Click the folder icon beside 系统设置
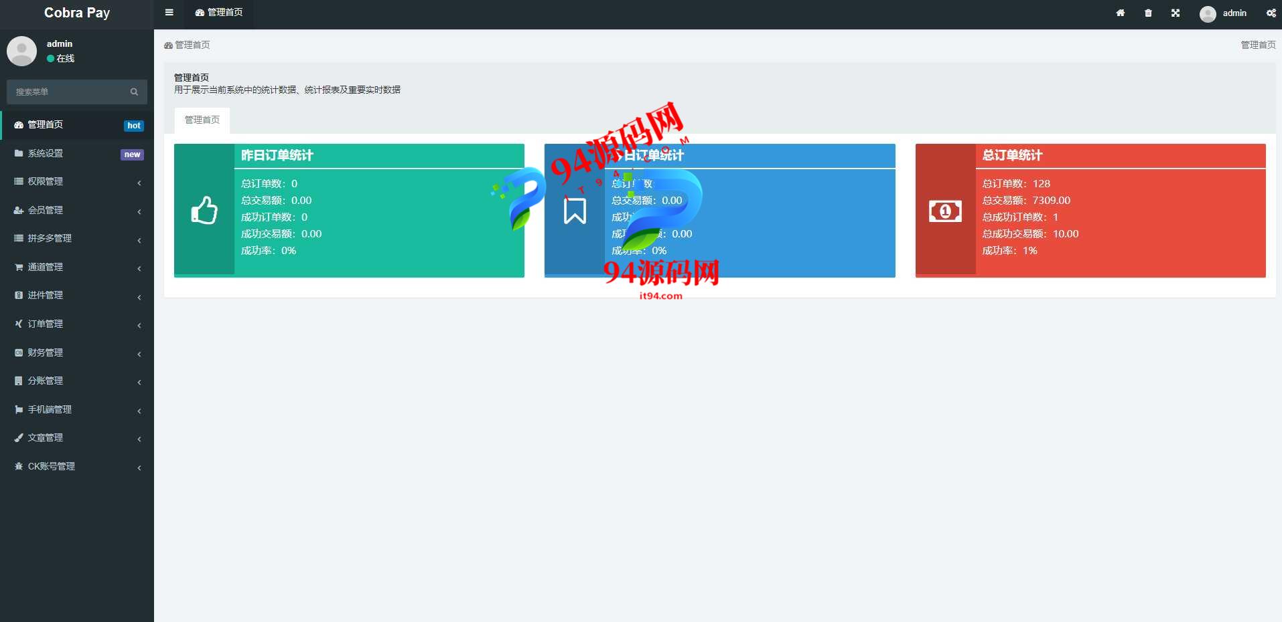 pos(19,153)
